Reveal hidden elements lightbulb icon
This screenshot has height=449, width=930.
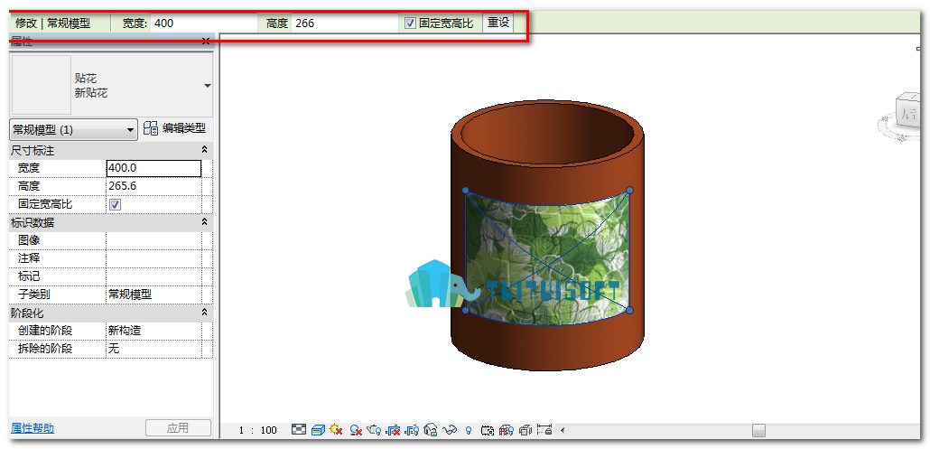click(x=469, y=431)
